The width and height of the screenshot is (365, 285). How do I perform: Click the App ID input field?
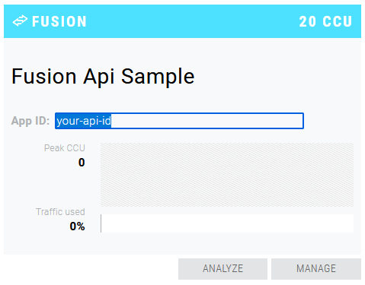tap(179, 121)
